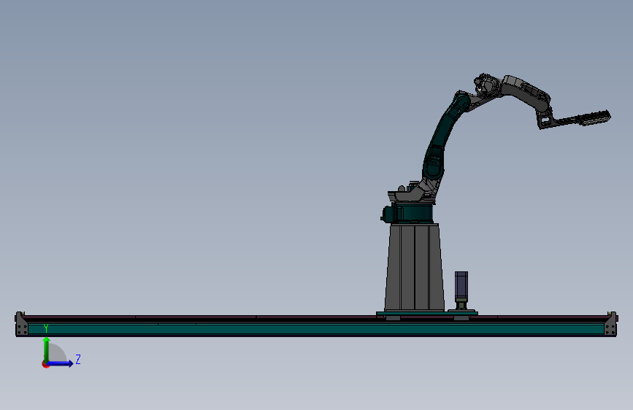
Task: Click the blue Z label on the triad
Action: click(78, 359)
